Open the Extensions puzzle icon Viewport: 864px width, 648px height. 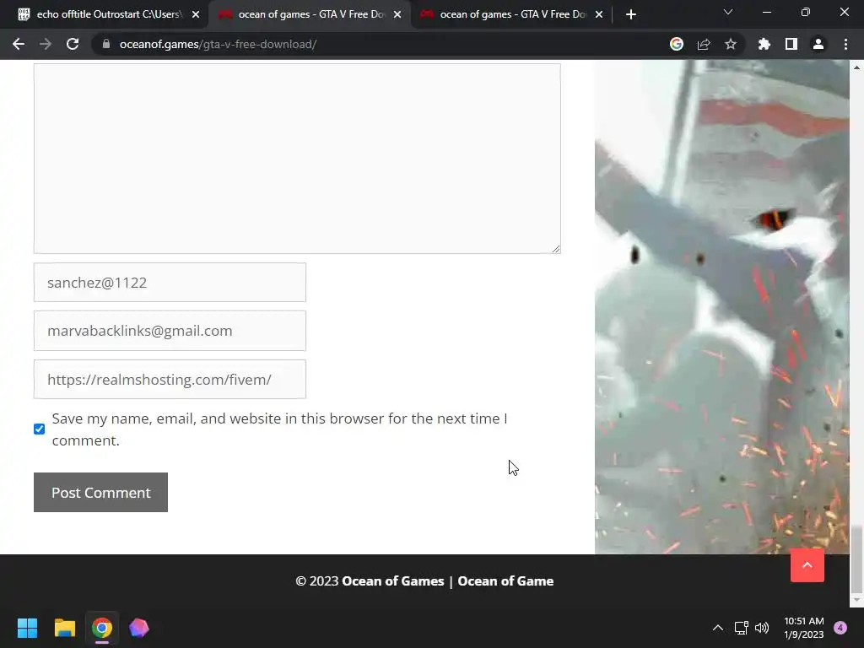[x=764, y=44]
